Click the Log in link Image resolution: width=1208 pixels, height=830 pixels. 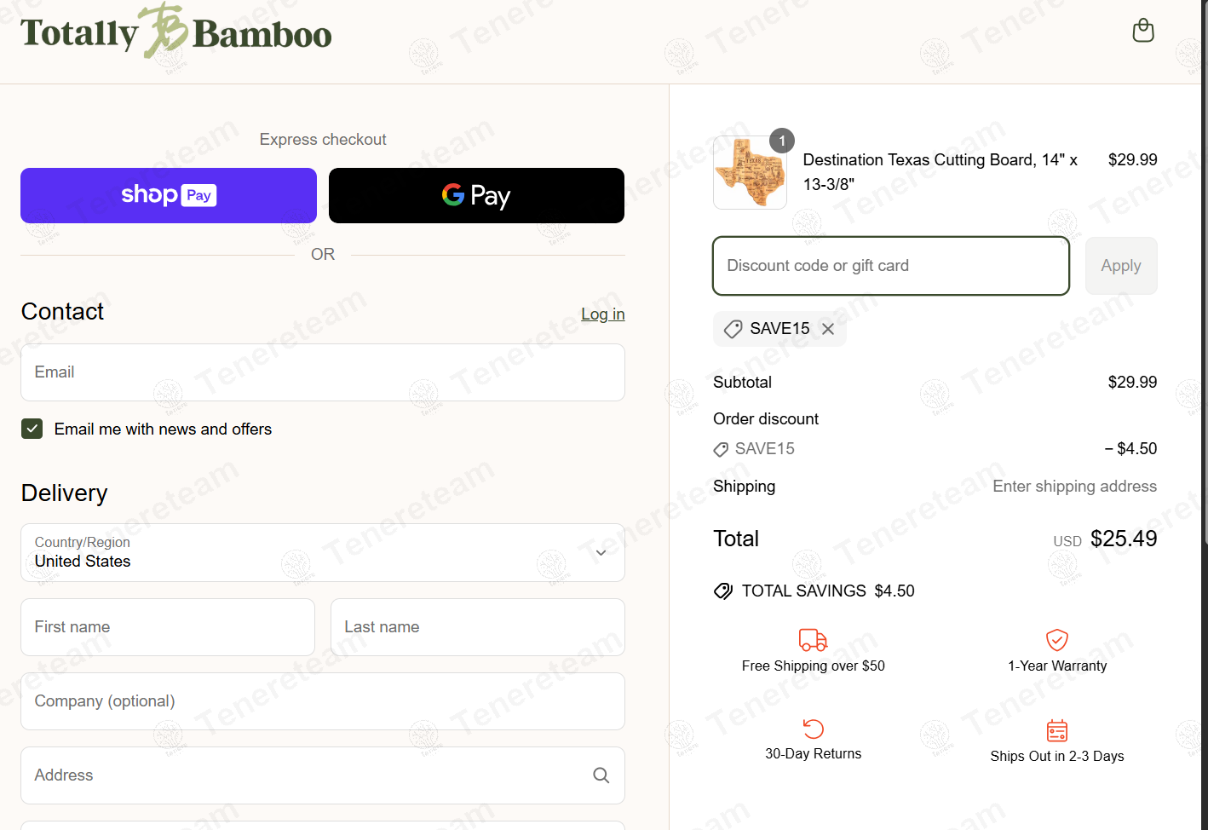(602, 314)
